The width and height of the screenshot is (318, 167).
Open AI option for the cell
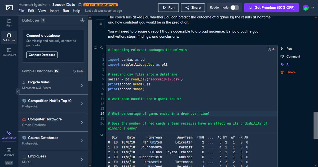coord(285,64)
